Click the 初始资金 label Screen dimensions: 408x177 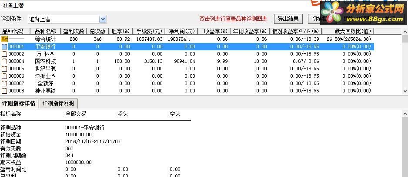[11, 134]
